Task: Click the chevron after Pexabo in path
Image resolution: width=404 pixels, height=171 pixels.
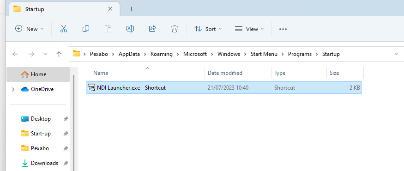Action: (114, 54)
